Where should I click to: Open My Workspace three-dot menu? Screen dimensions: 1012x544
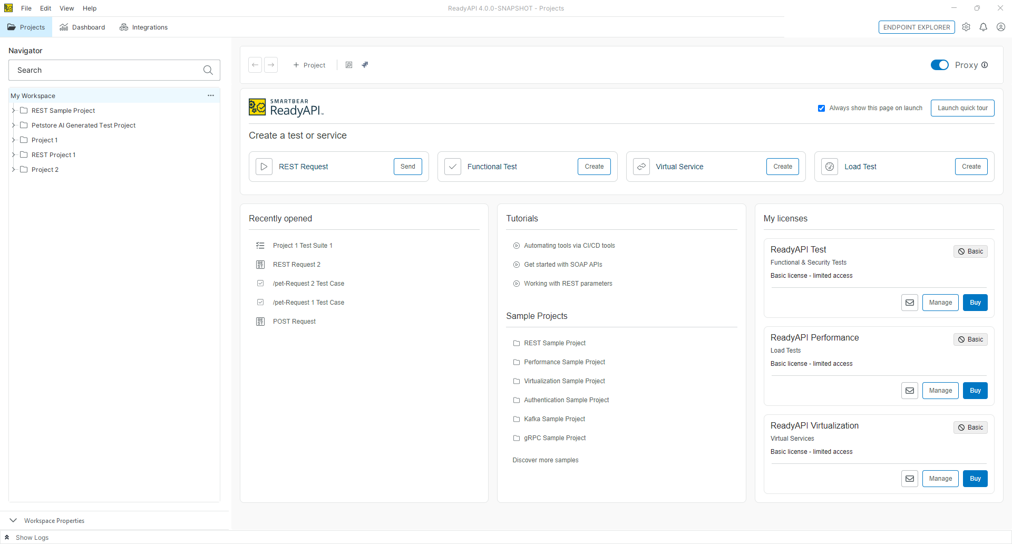point(211,95)
